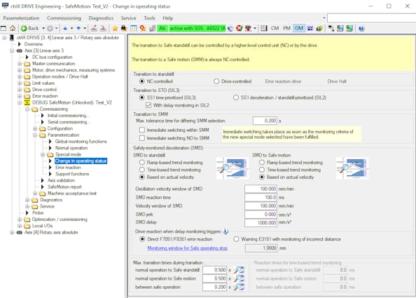Open the Diagnostics menu
The image size is (416, 298).
click(101, 18)
